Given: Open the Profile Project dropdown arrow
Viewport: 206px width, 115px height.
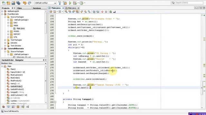Looking at the screenshot, I should coord(85,3).
